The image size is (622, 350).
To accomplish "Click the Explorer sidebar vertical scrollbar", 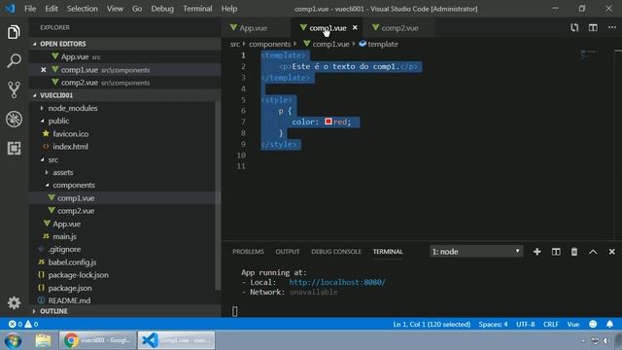I will 218,196.
